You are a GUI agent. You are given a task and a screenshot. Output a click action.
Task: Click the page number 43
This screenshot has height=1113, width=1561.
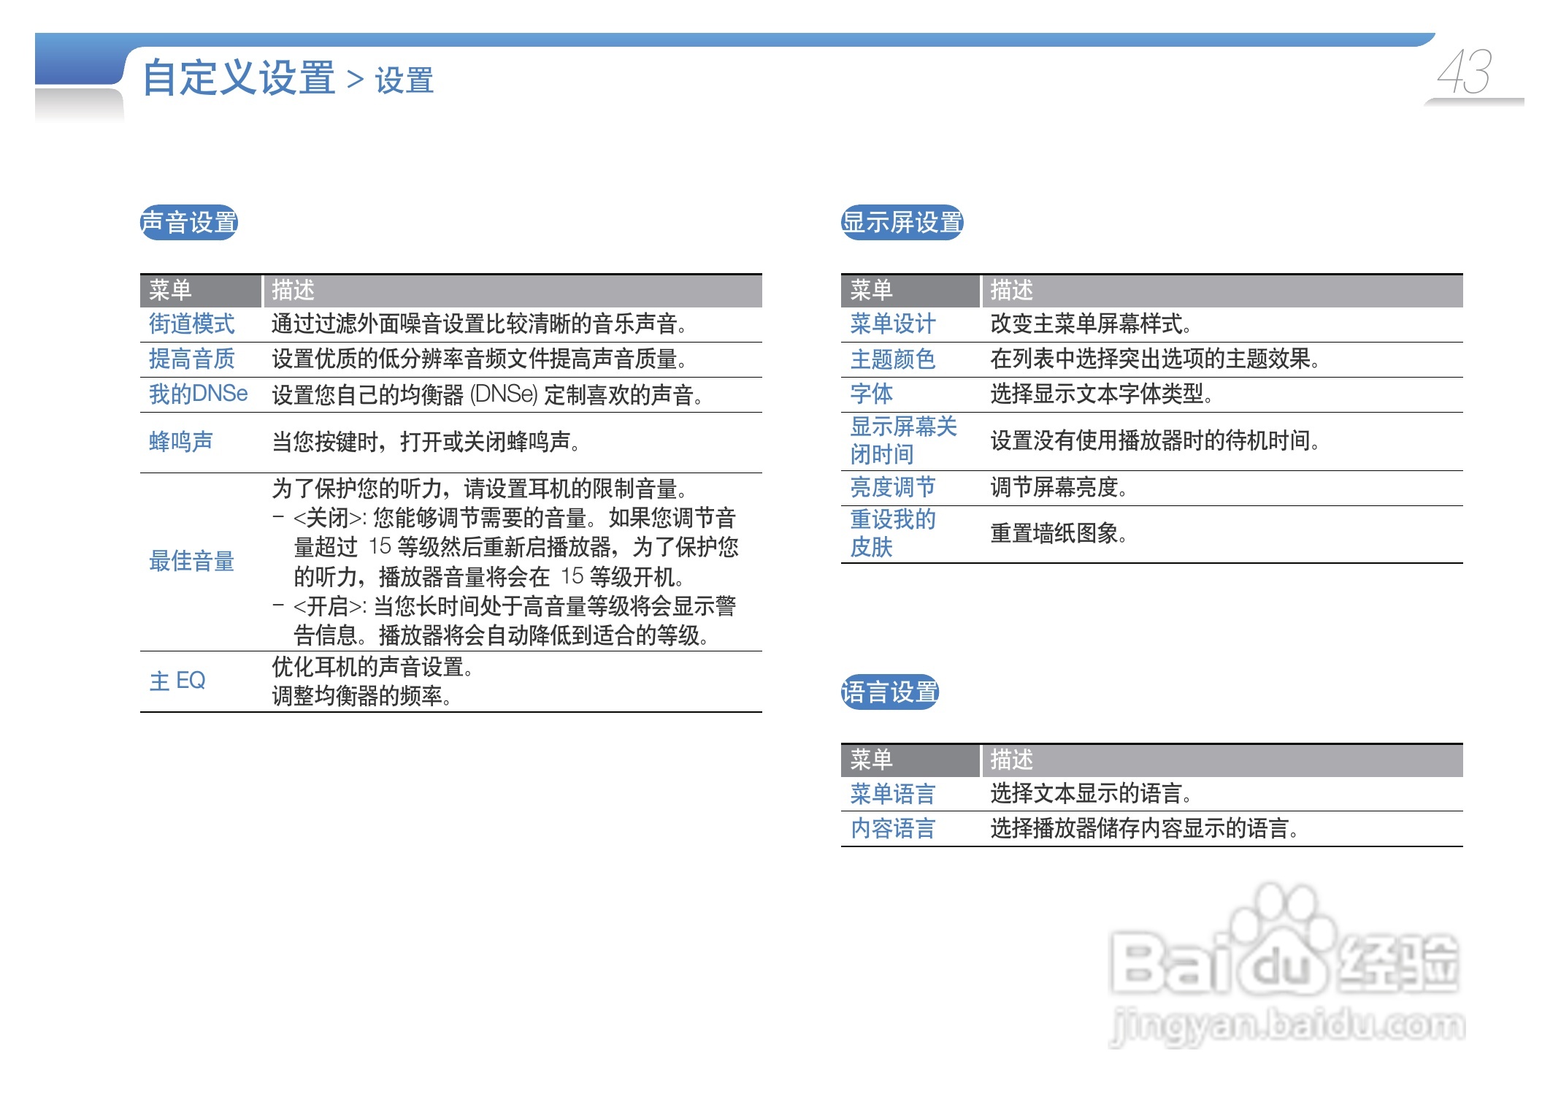[x=1463, y=72]
